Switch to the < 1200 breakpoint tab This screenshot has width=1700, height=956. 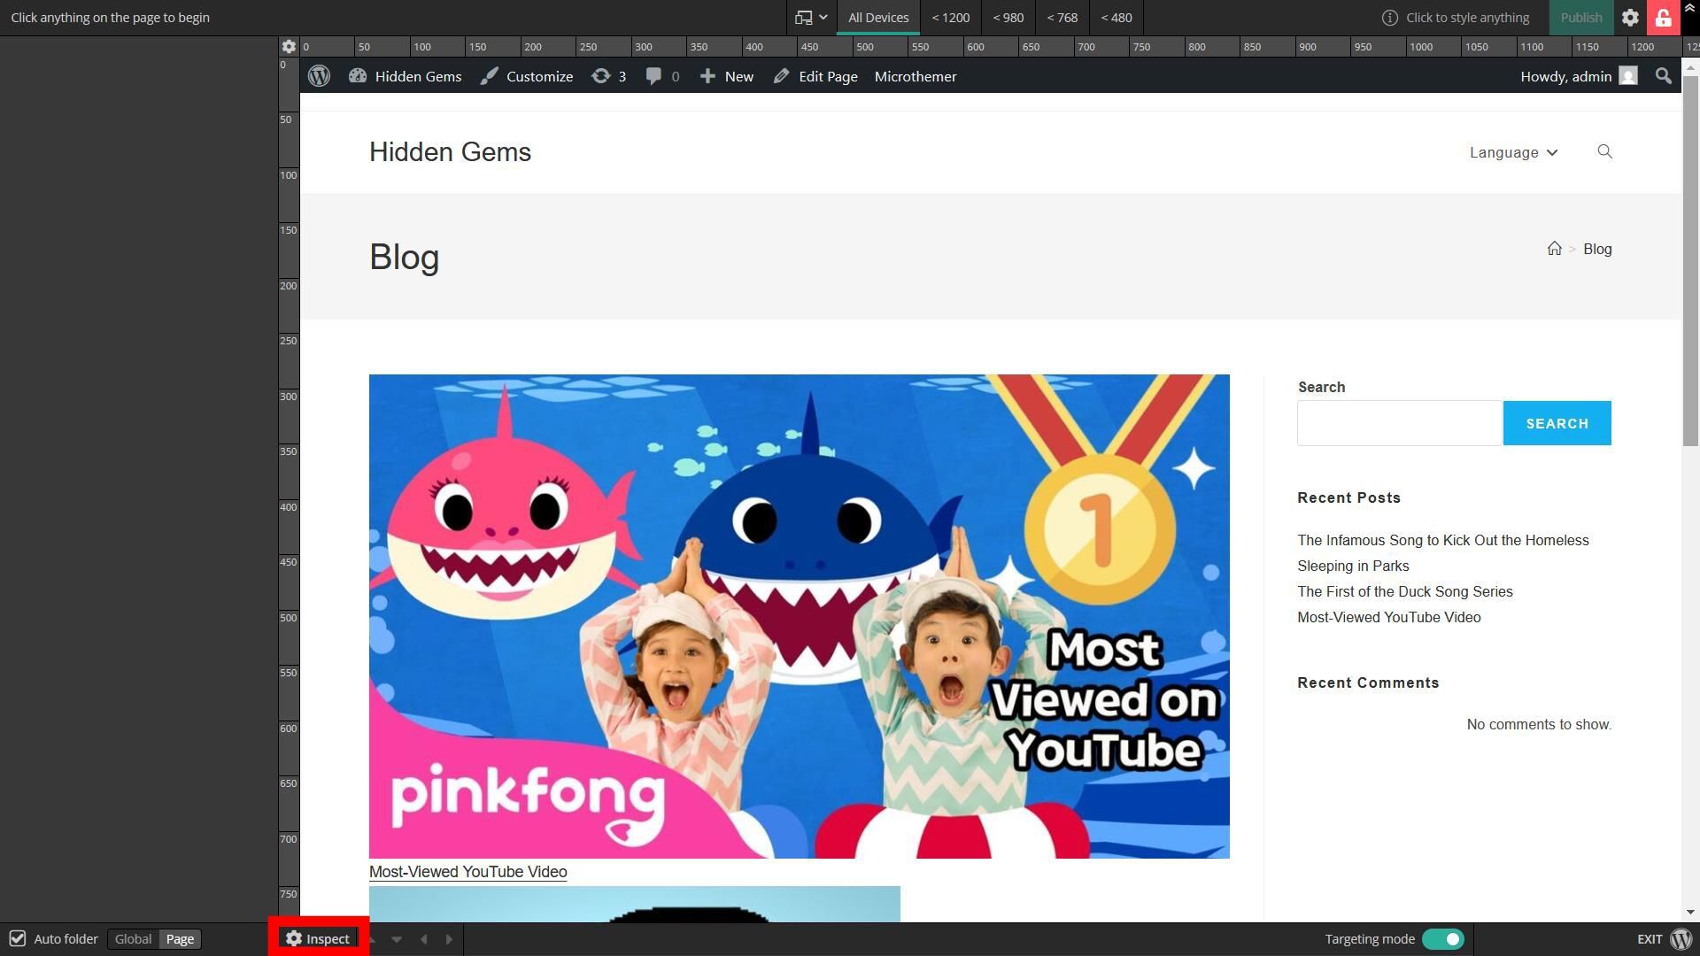pos(951,18)
